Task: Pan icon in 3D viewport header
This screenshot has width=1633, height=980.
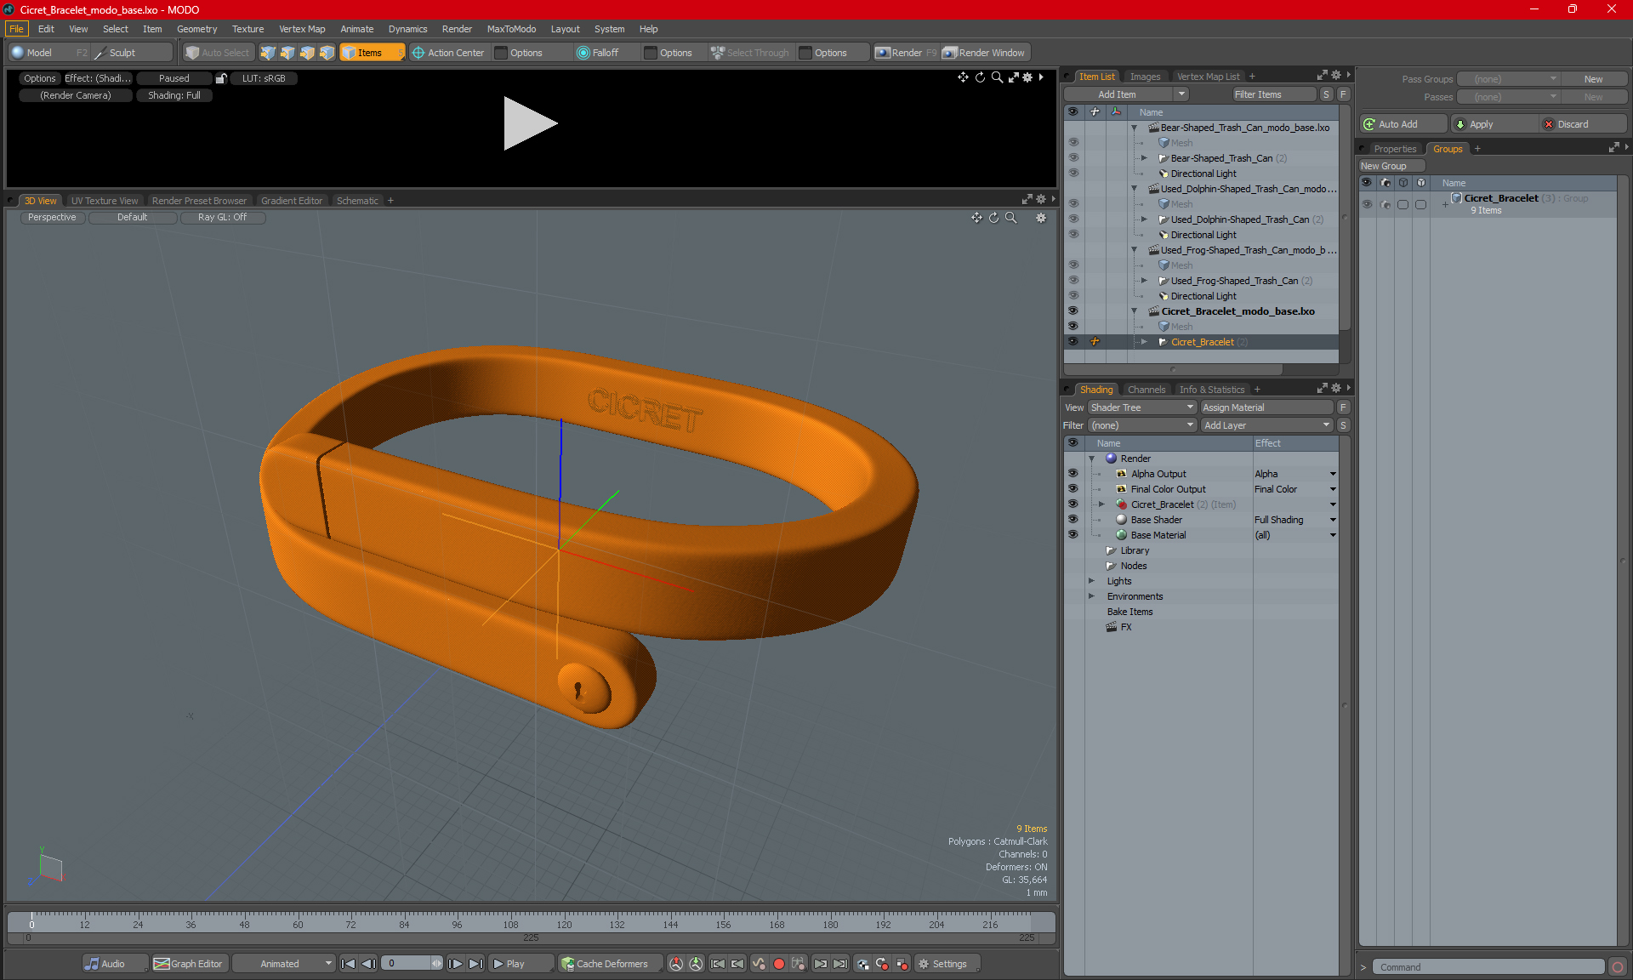Action: [976, 218]
